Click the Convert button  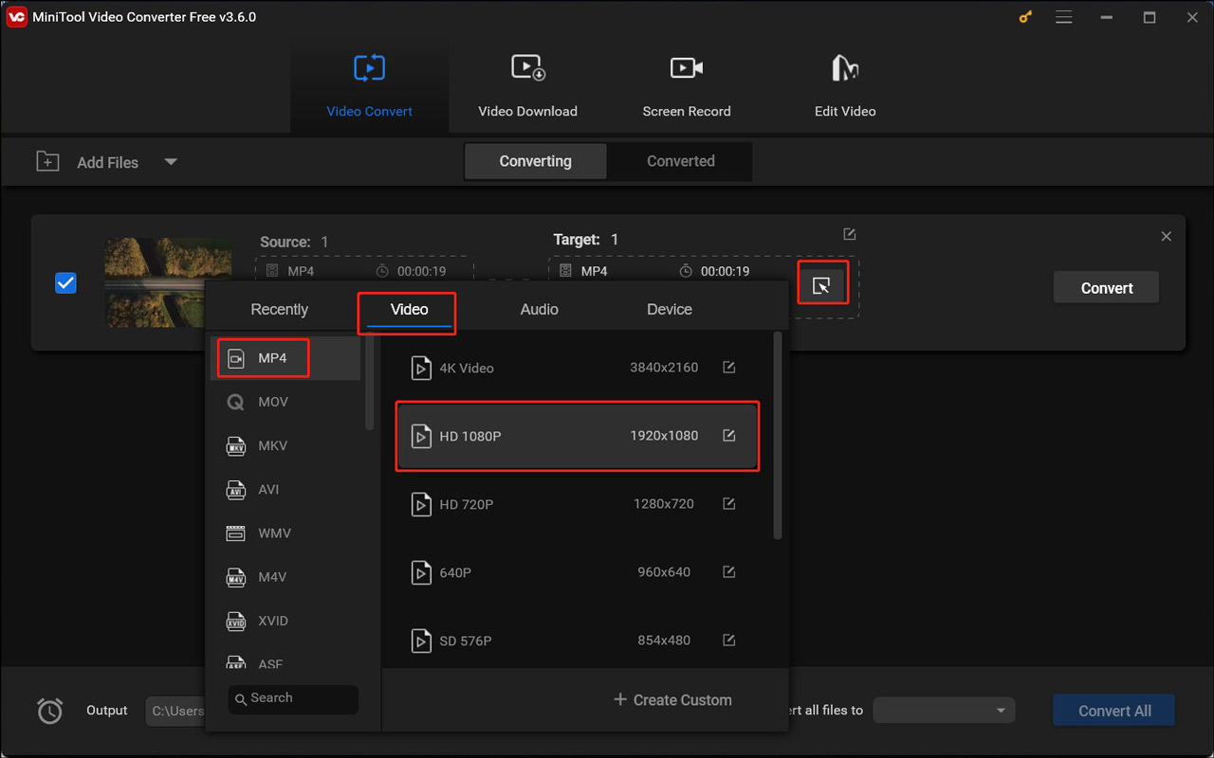tap(1106, 288)
